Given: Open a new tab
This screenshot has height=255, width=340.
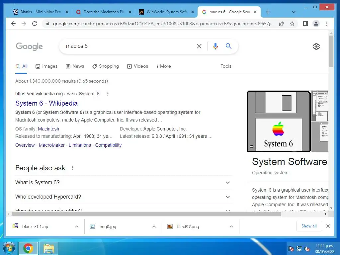Looking at the screenshot, I should click(x=268, y=12).
